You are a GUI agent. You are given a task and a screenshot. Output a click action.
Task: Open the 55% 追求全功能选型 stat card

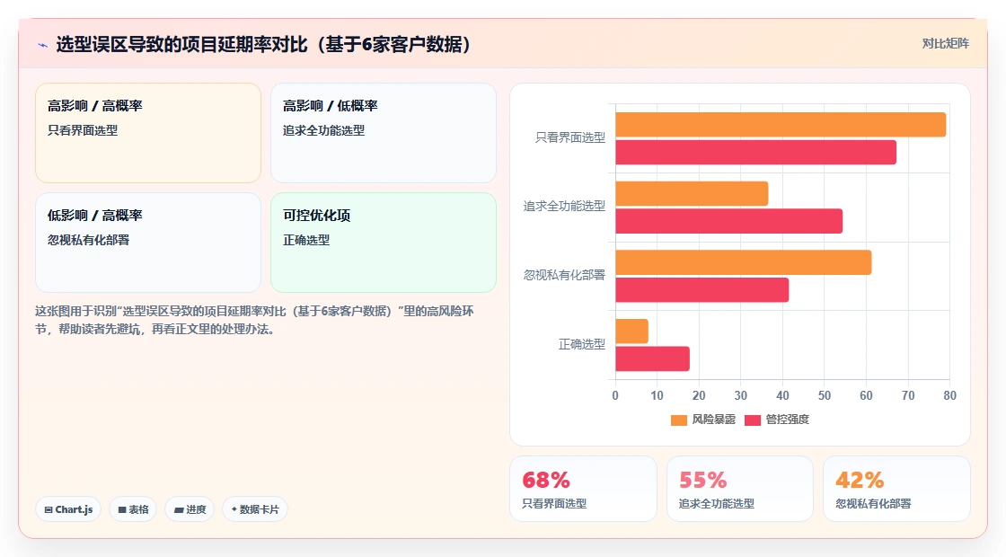(740, 489)
